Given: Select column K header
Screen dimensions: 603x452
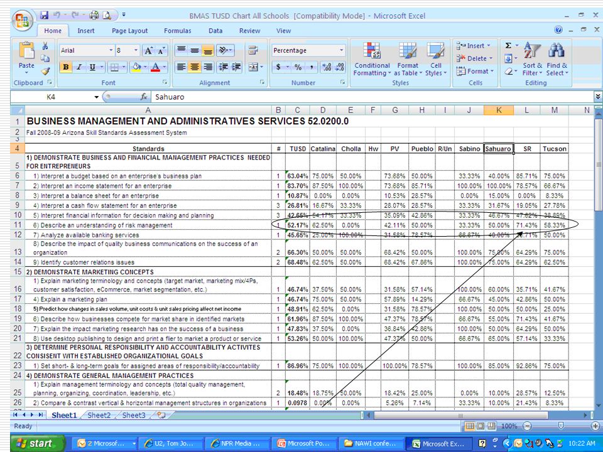Looking at the screenshot, I should [x=498, y=110].
